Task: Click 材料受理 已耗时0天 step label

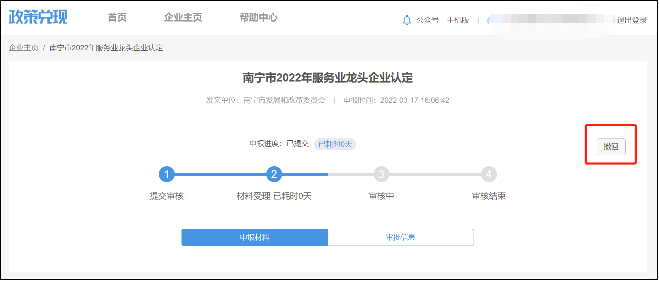Action: [x=274, y=196]
